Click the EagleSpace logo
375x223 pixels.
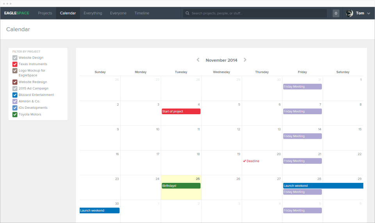tap(16, 13)
